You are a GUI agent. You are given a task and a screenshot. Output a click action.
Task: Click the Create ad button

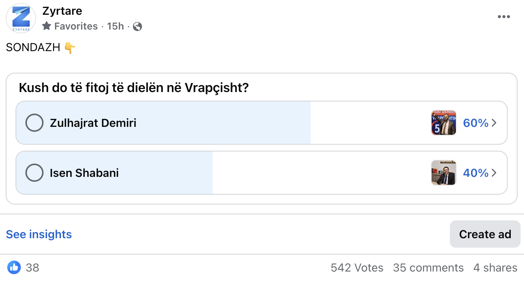pos(485,234)
